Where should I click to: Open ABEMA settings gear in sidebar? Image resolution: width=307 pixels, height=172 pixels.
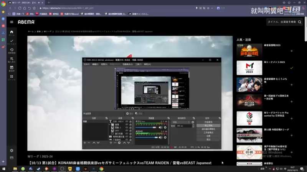pos(12,151)
